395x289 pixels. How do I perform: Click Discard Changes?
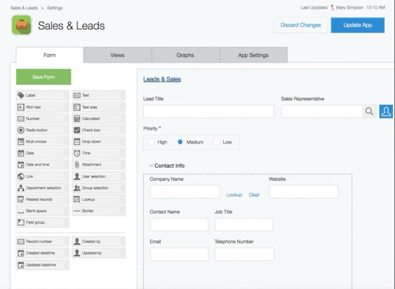pyautogui.click(x=301, y=25)
